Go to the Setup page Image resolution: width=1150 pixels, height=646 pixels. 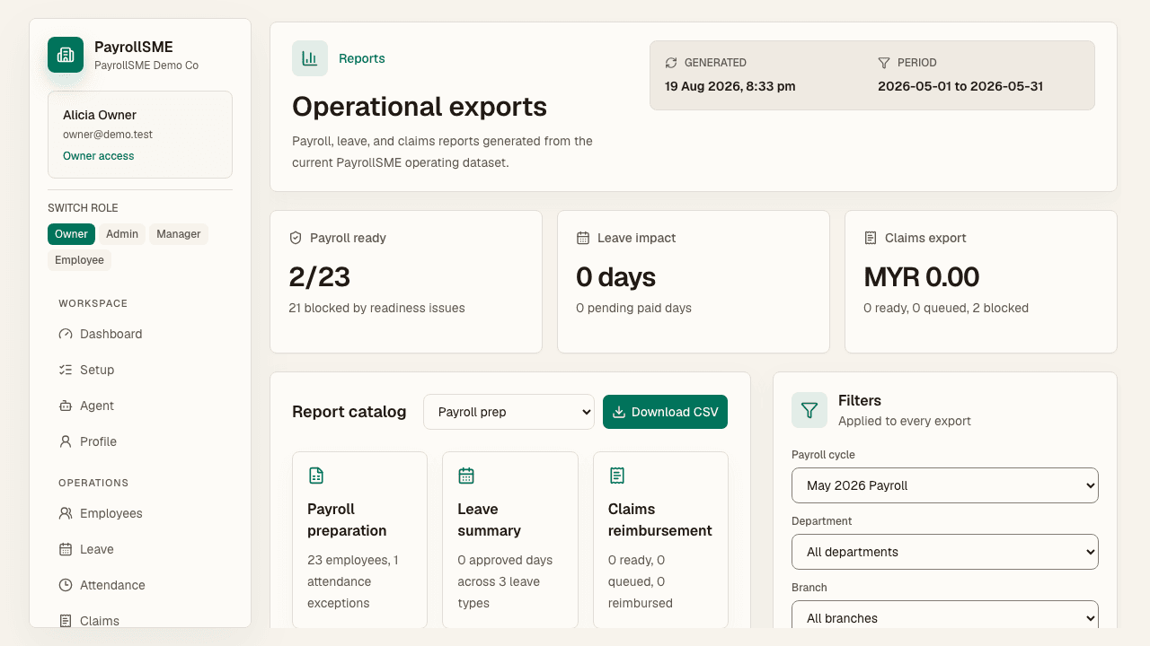coord(140,370)
